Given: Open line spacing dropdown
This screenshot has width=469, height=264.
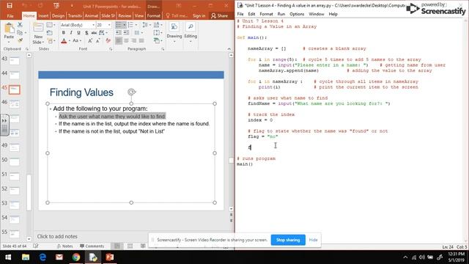Looking at the screenshot, I should click(x=145, y=25).
